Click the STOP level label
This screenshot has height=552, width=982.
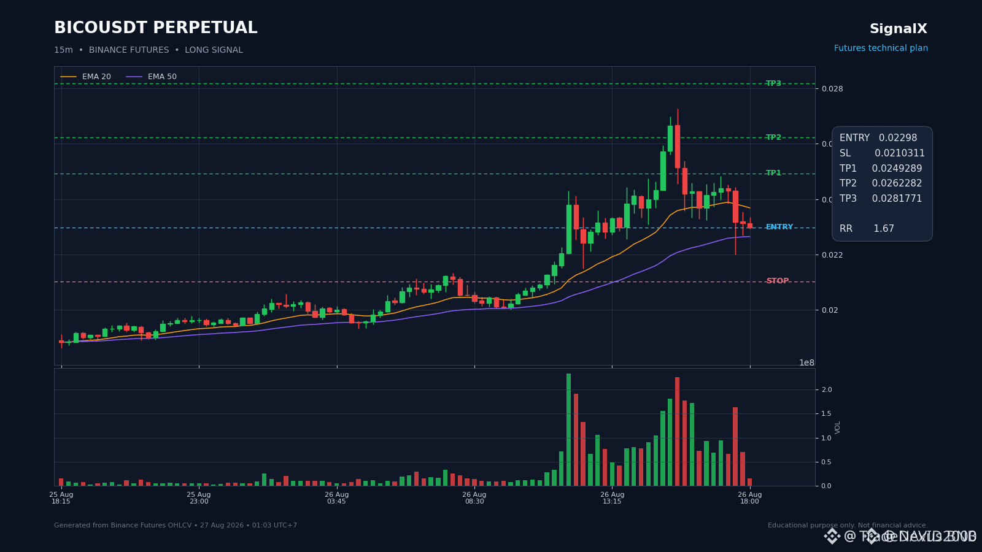pyautogui.click(x=777, y=281)
